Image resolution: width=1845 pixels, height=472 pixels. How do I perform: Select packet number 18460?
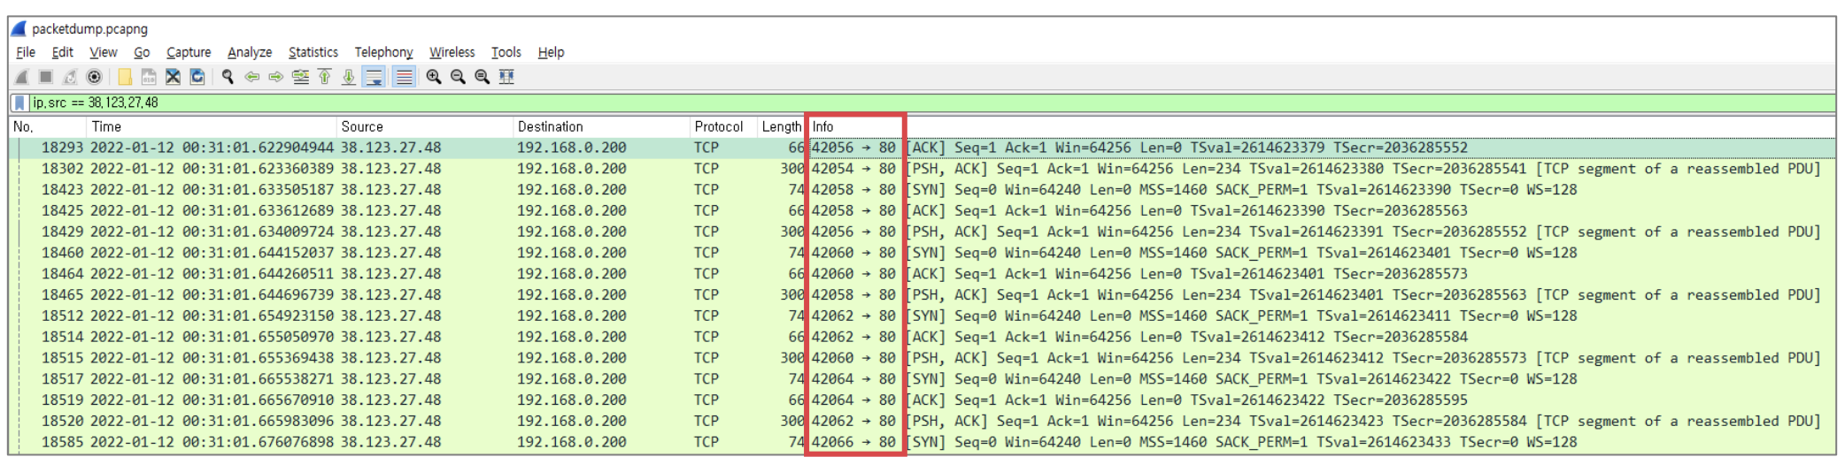[x=922, y=253]
